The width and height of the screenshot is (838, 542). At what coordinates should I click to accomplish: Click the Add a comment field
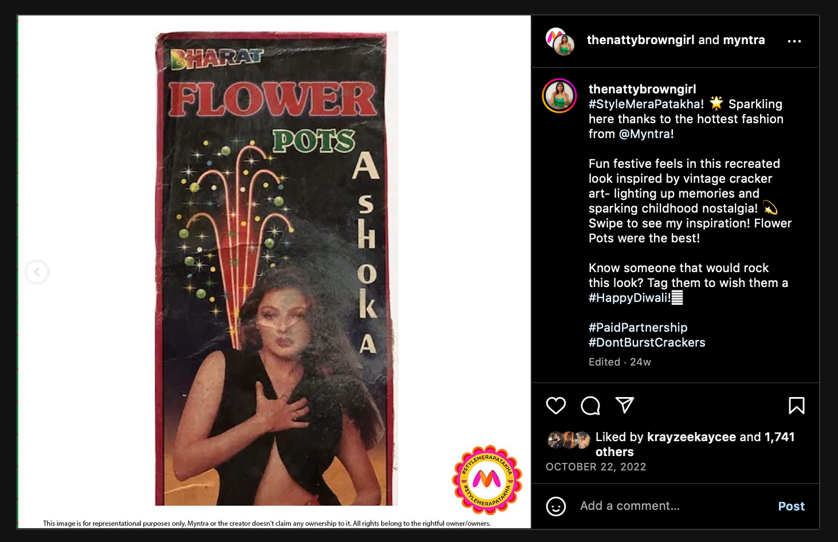(x=671, y=506)
